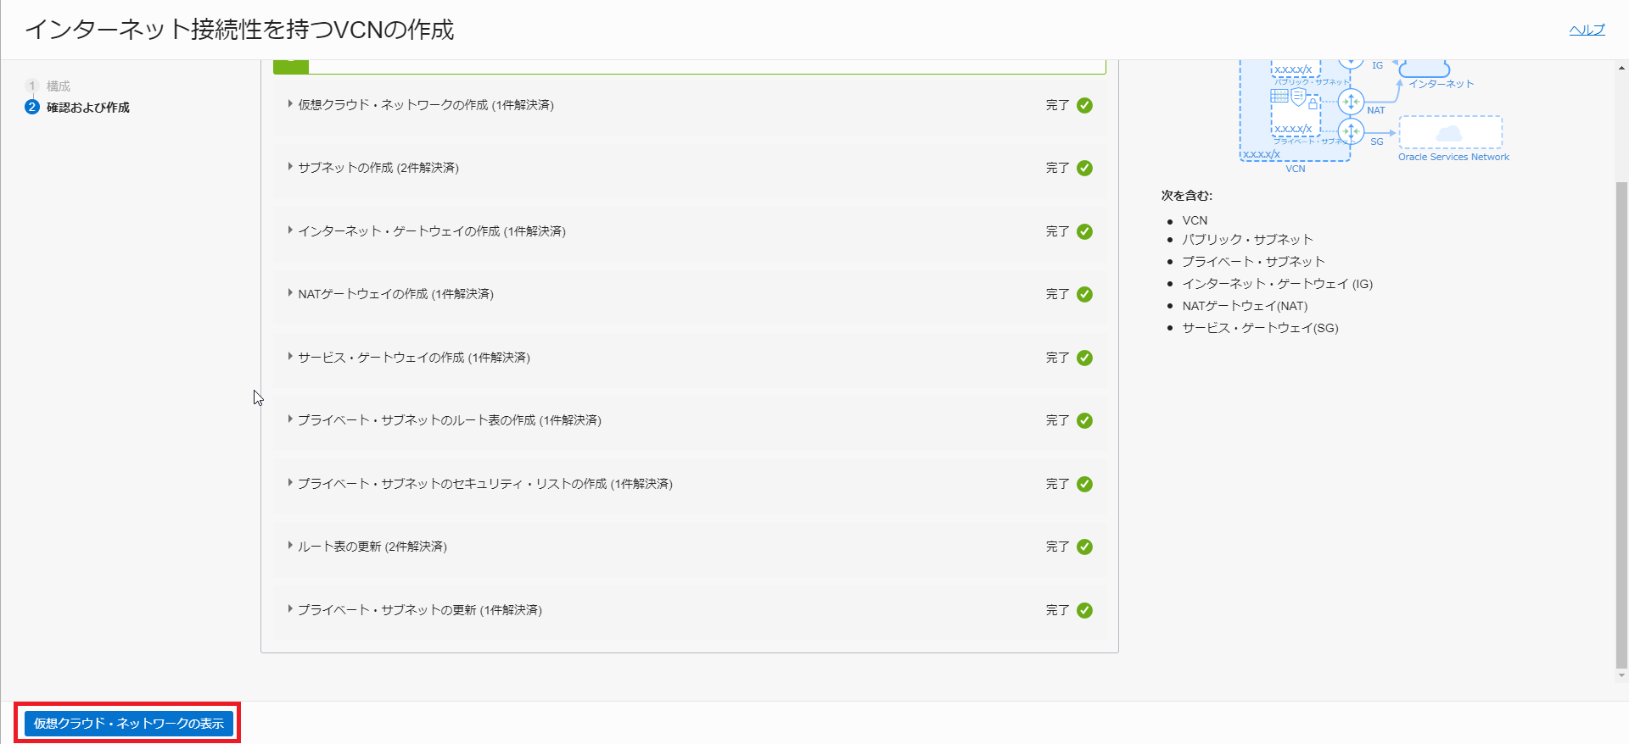Expand プライベート・サブネットの更新 details

[x=290, y=609]
